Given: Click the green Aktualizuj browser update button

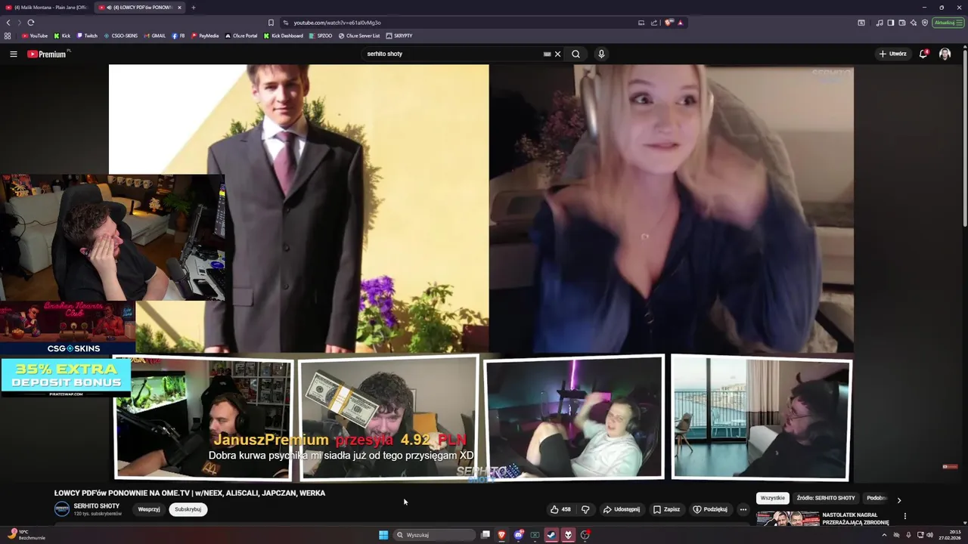Looking at the screenshot, I should click(948, 23).
